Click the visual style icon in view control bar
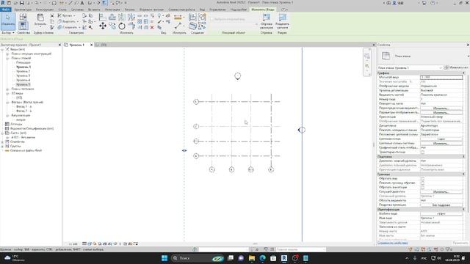Image resolution: width=470 pixels, height=264 pixels. (90, 243)
